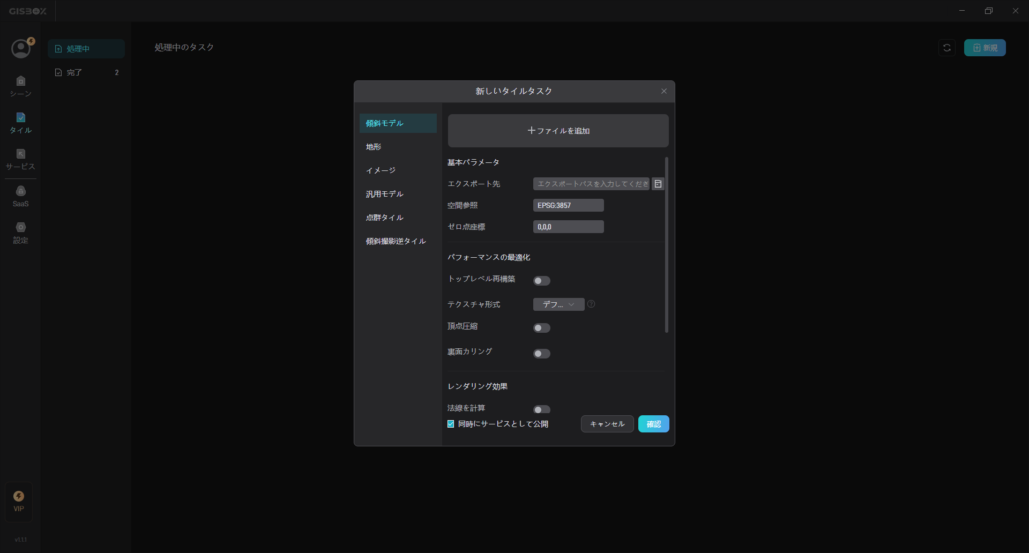The width and height of the screenshot is (1029, 553).
Task: Open the 完了 task list
Action: [86, 72]
